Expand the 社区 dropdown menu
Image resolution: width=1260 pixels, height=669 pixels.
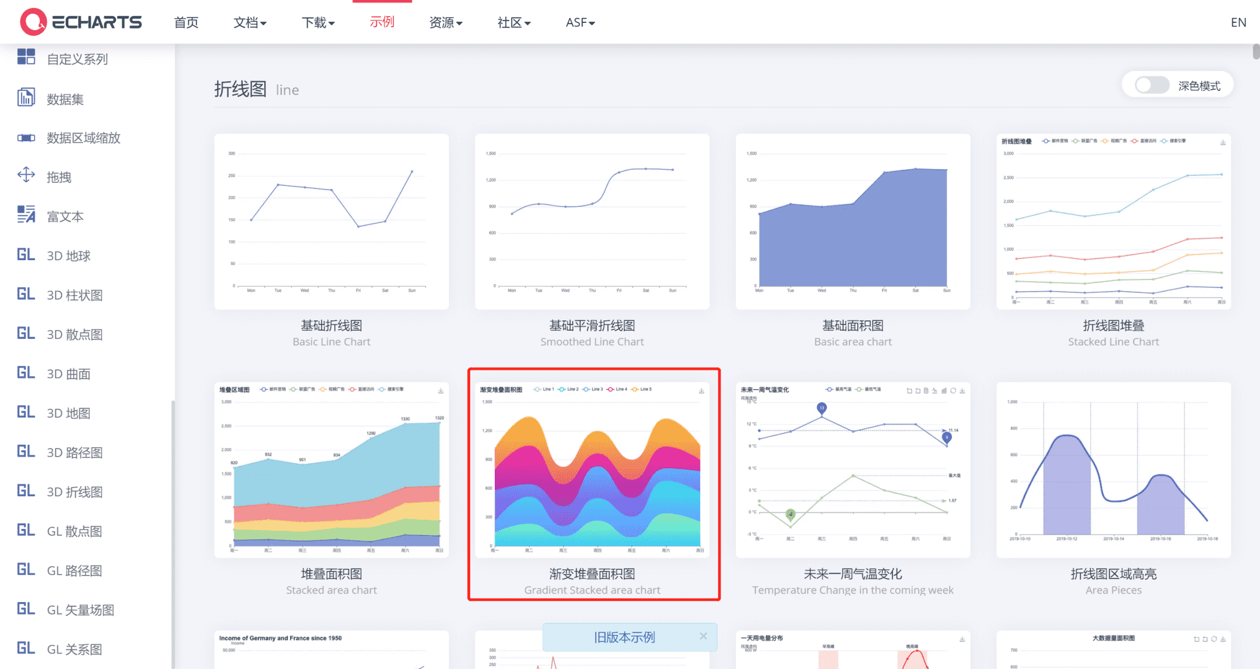[514, 22]
